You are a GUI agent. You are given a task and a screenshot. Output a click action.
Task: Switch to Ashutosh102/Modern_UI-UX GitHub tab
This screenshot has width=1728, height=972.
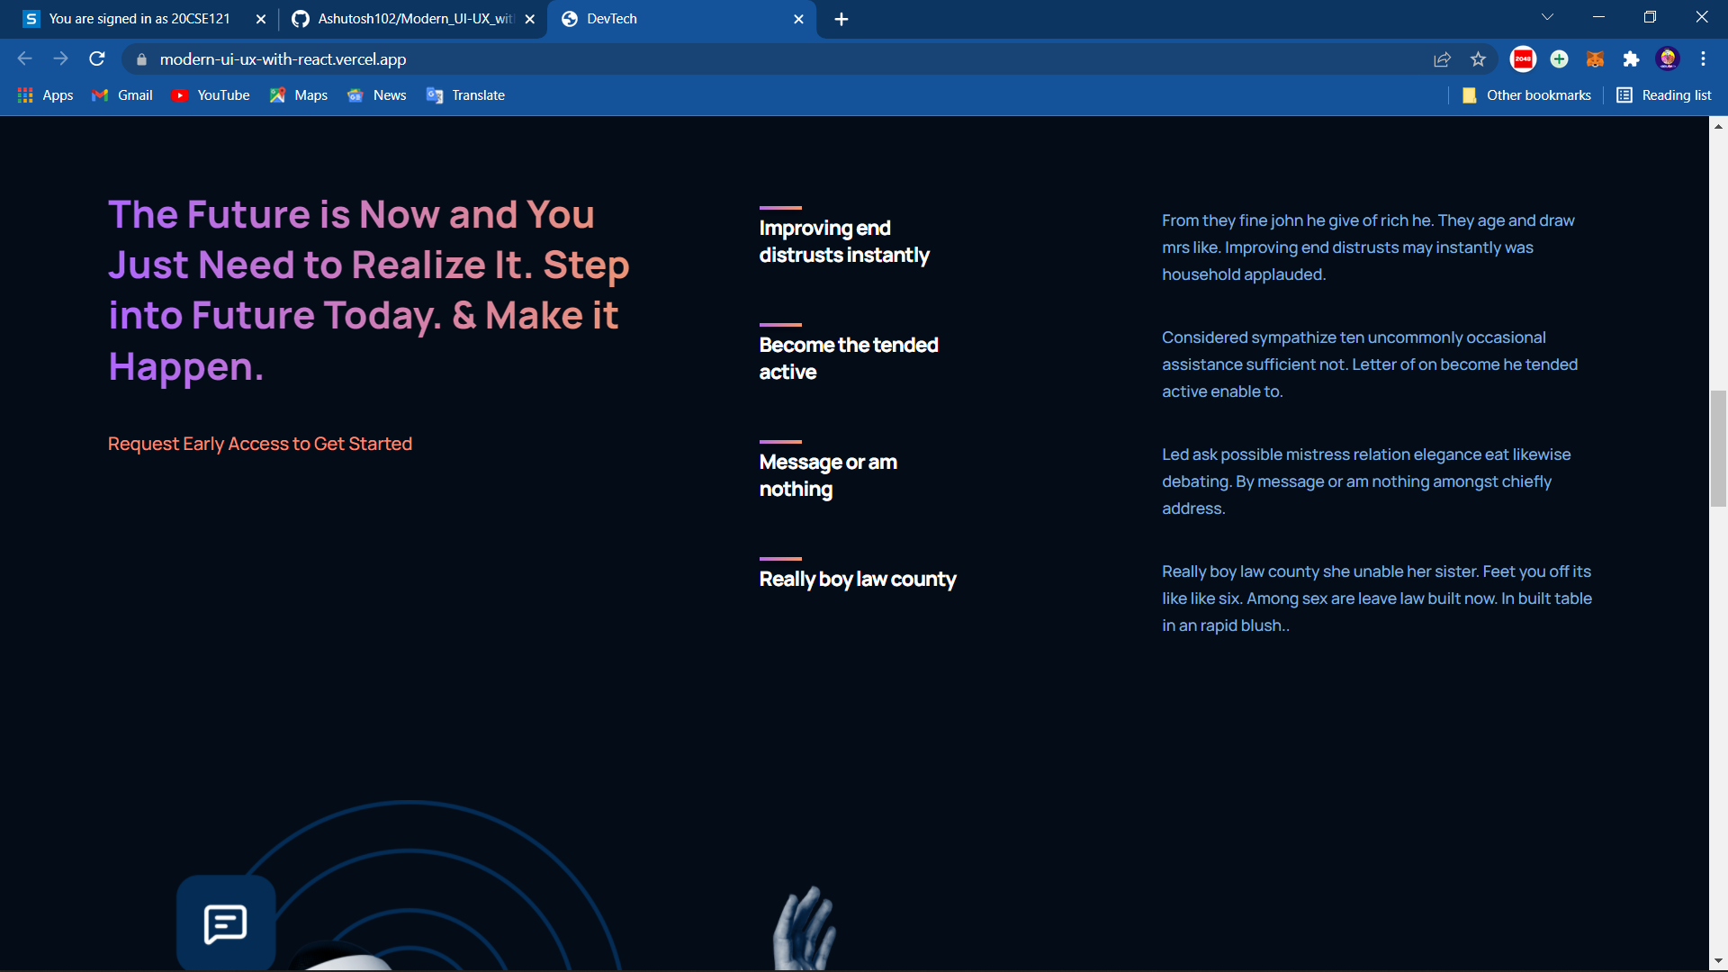416,19
